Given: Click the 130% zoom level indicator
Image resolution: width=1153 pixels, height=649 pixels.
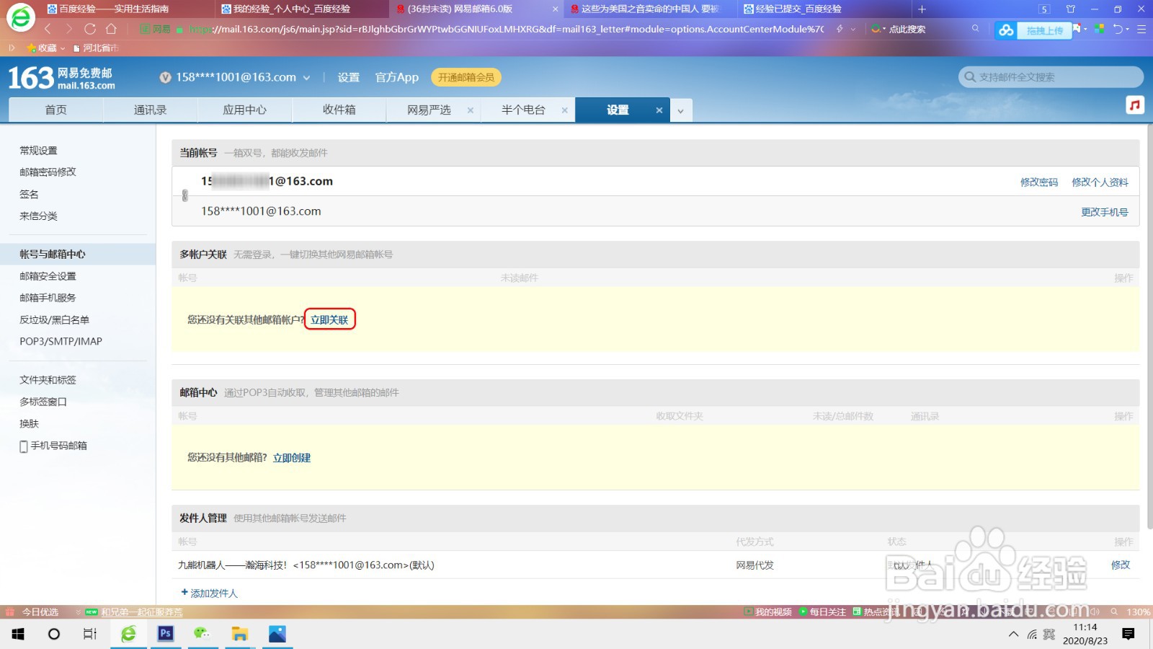Looking at the screenshot, I should 1139,612.
